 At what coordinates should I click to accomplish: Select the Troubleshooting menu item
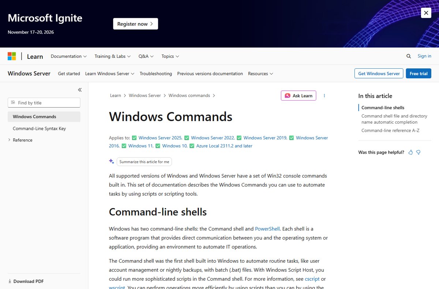click(156, 74)
